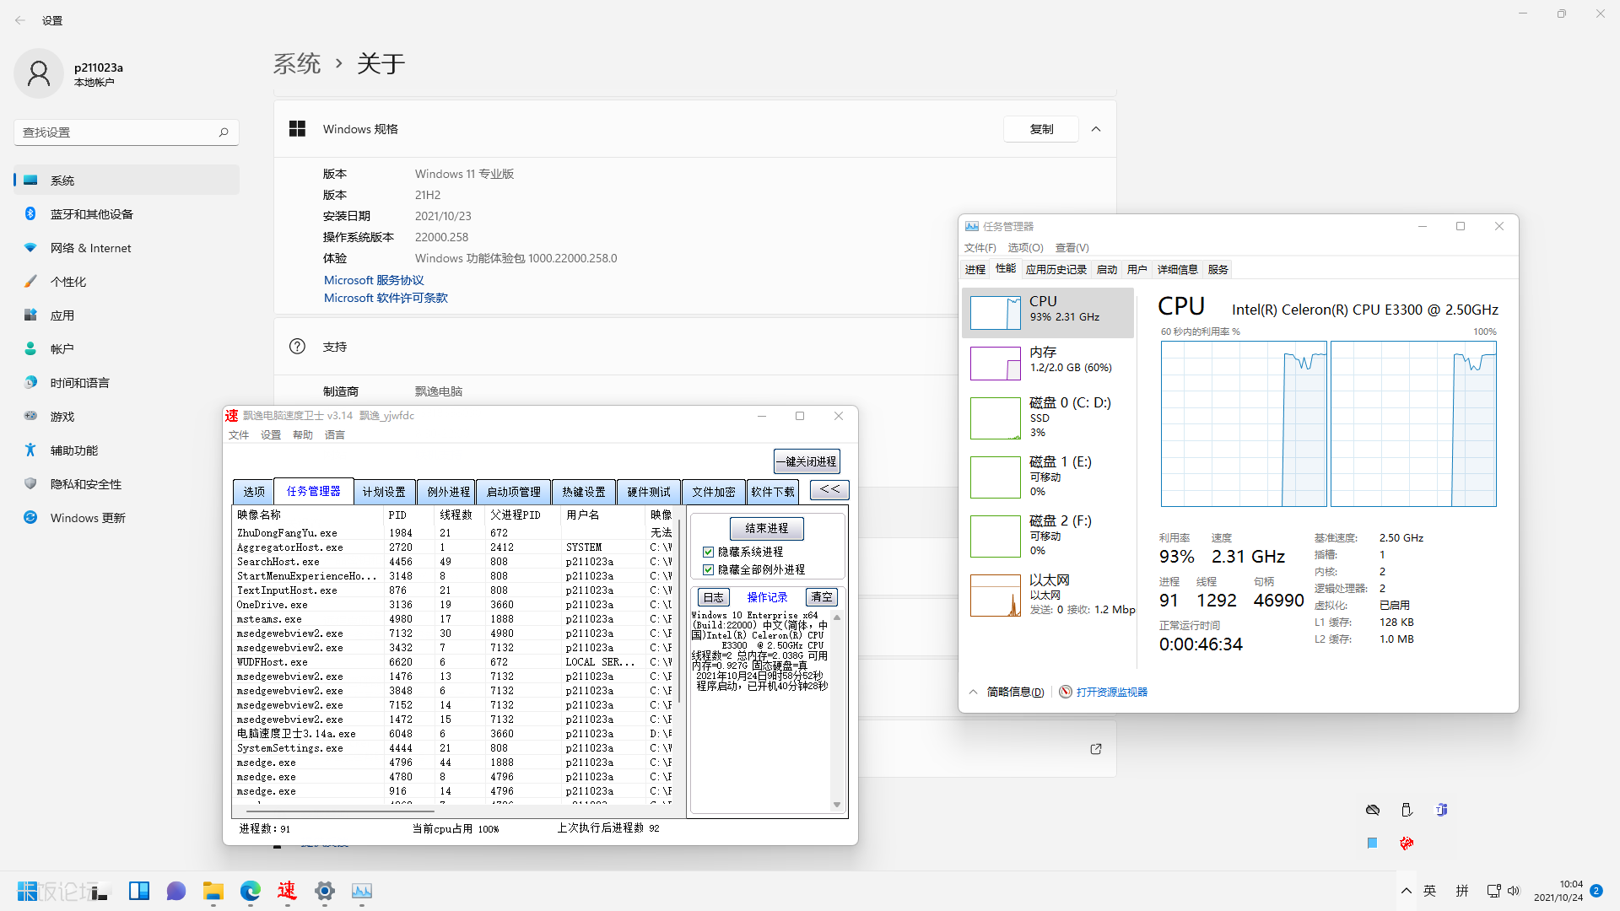Click the Time and language globe icon
The image size is (1620, 911).
30,382
